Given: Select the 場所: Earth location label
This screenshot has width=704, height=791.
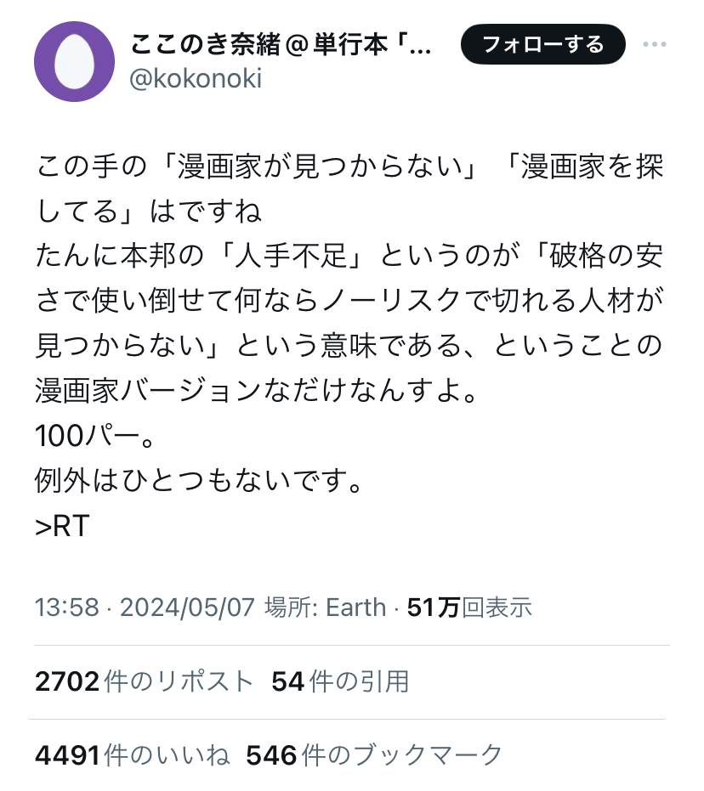Looking at the screenshot, I should point(325,607).
